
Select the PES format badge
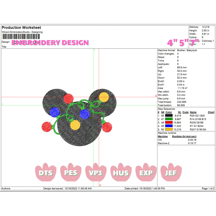click(x=70, y=173)
